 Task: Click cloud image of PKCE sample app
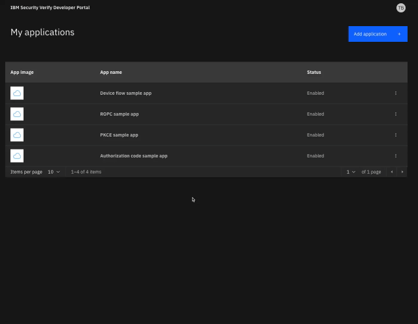click(x=17, y=135)
